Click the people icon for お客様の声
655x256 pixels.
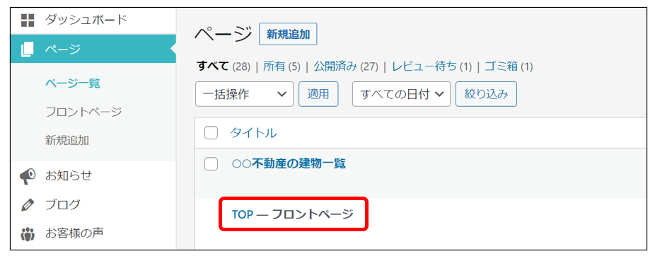coord(27,233)
